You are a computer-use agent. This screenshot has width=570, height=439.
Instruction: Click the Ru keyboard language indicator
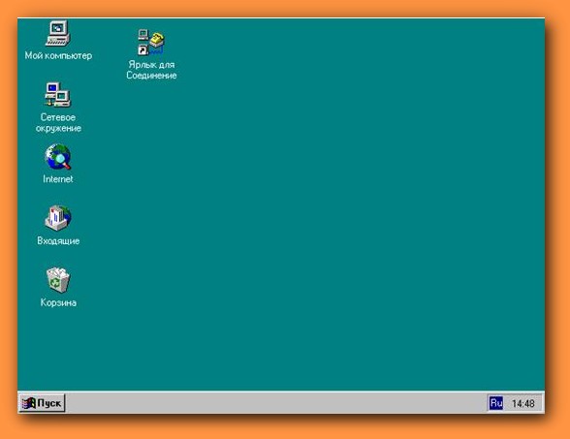pos(496,403)
